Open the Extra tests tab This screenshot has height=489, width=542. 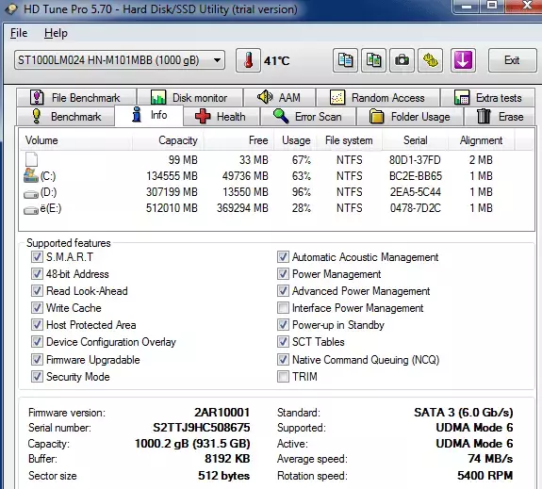click(488, 98)
